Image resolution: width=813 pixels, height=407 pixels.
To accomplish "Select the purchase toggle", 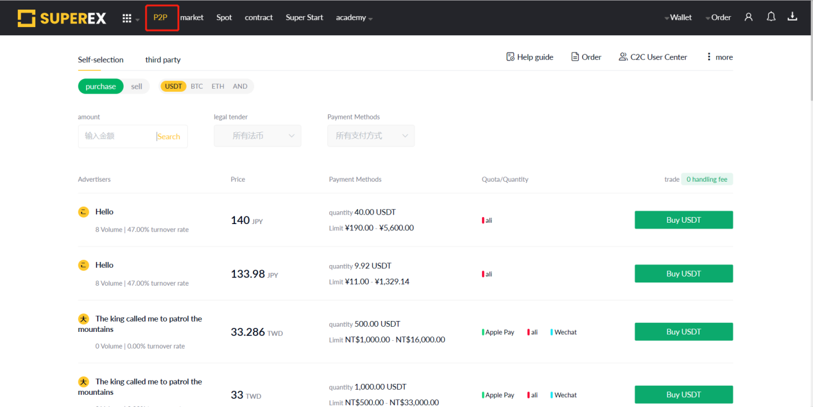I will tap(101, 87).
